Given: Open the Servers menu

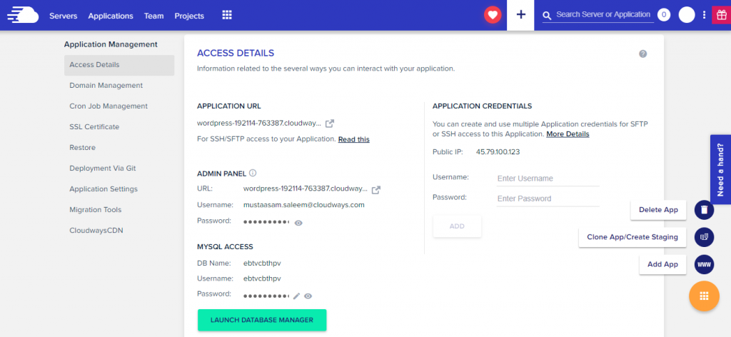Looking at the screenshot, I should [x=64, y=16].
